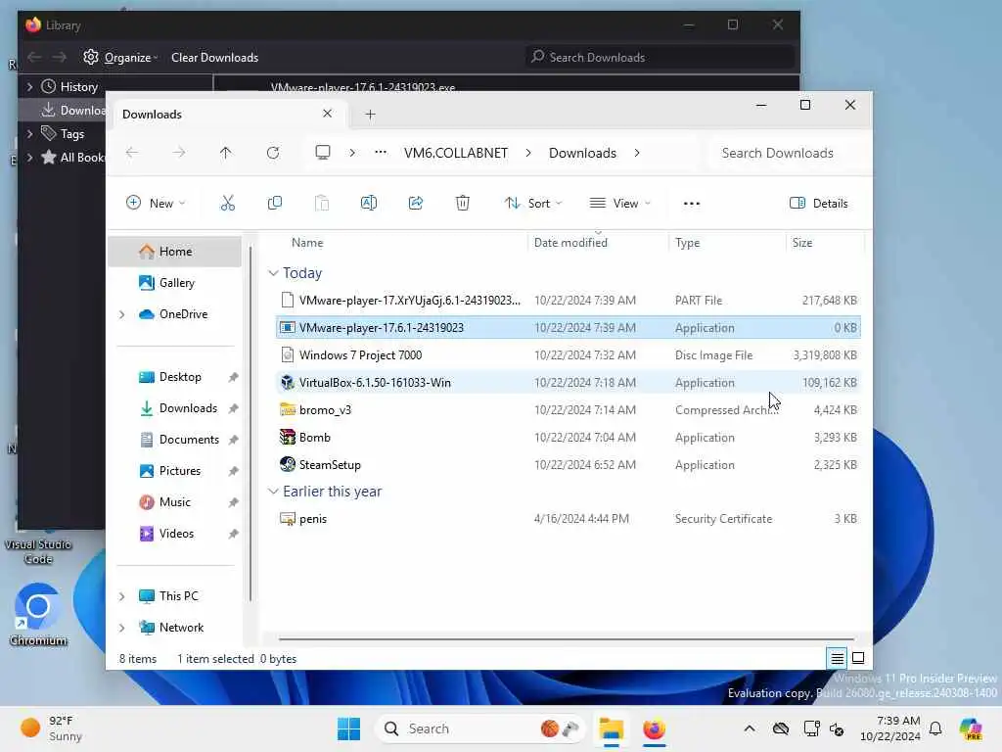
Task: Click the PC monitor icon in address bar
Action: [323, 152]
